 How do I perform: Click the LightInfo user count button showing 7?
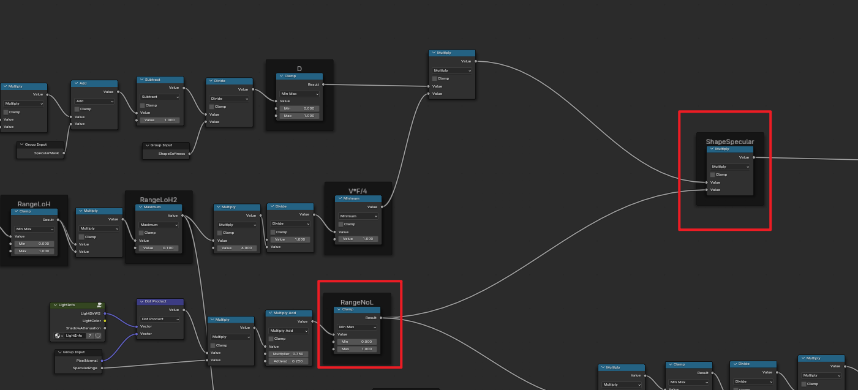point(89,336)
